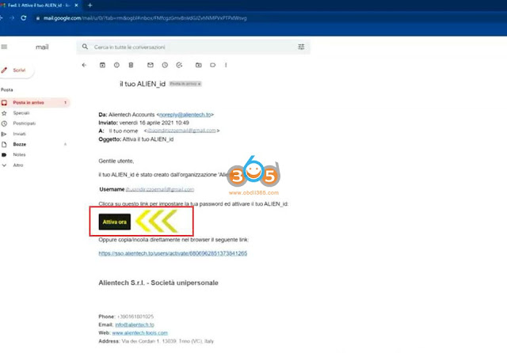
Task: Reload the browser page
Action: [24, 17]
